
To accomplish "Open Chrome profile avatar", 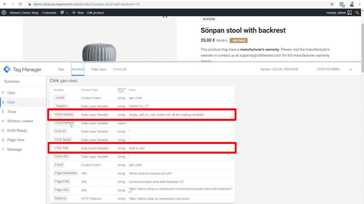I will [x=352, y=4].
